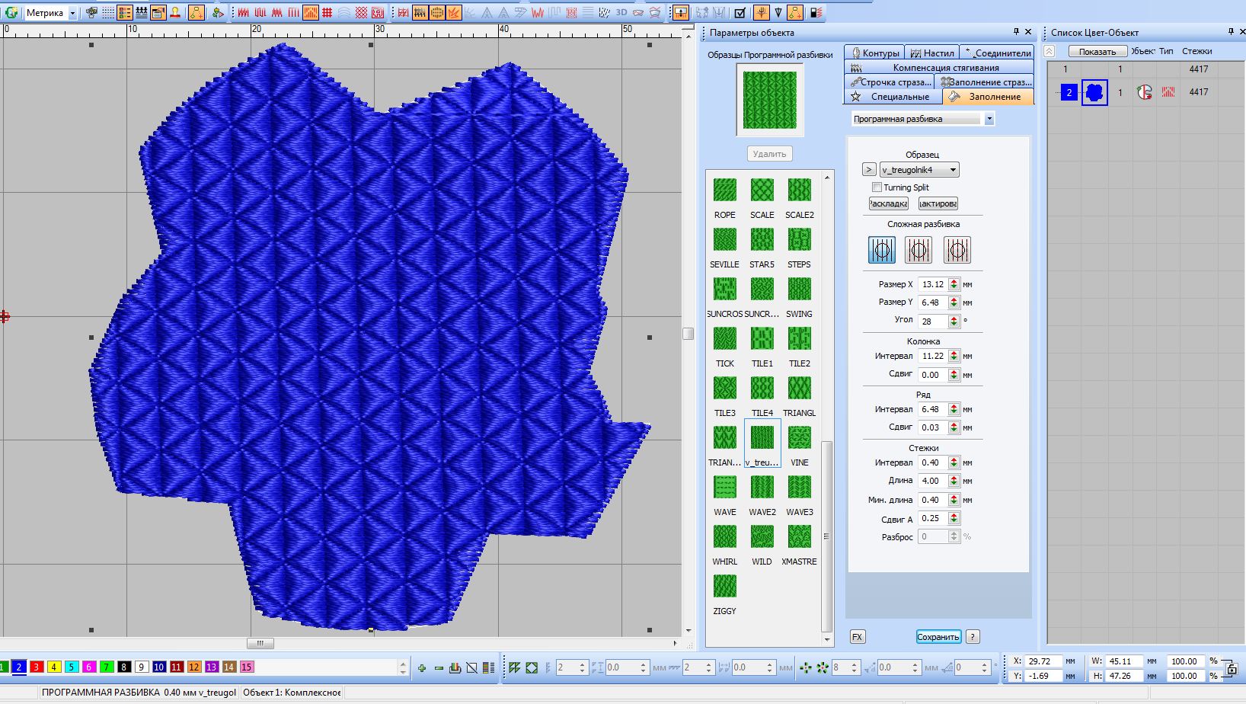Choose the ZIGGY pattern sample

[724, 586]
